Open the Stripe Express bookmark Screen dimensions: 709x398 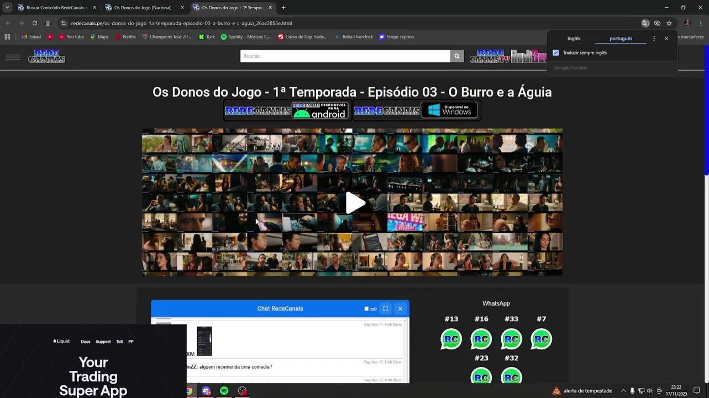(397, 37)
